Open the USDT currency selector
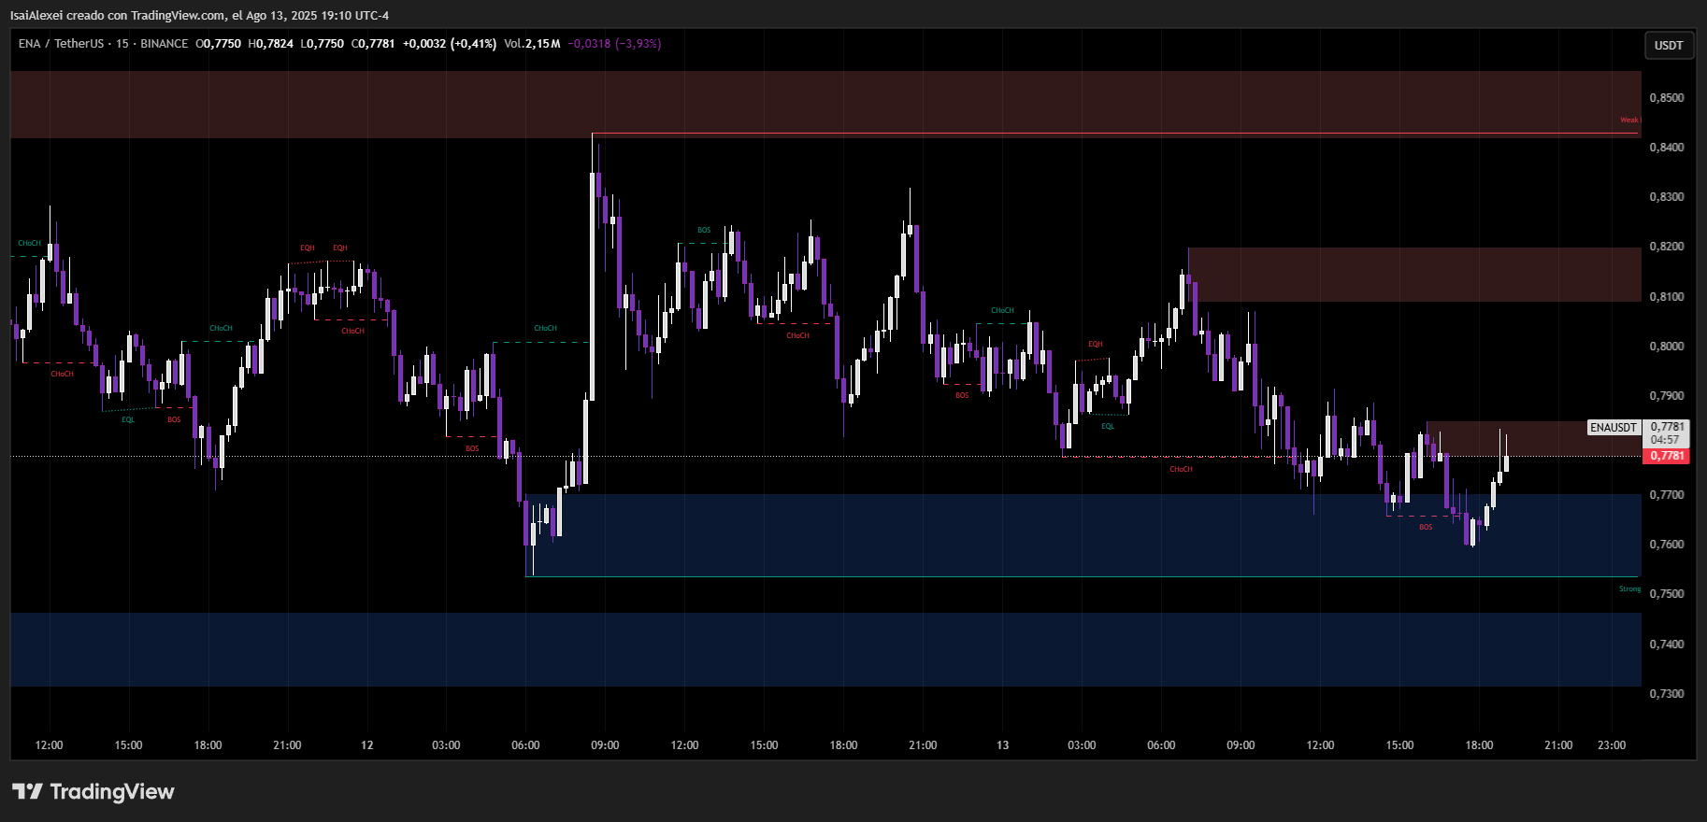Viewport: 1707px width, 822px height. tap(1669, 45)
